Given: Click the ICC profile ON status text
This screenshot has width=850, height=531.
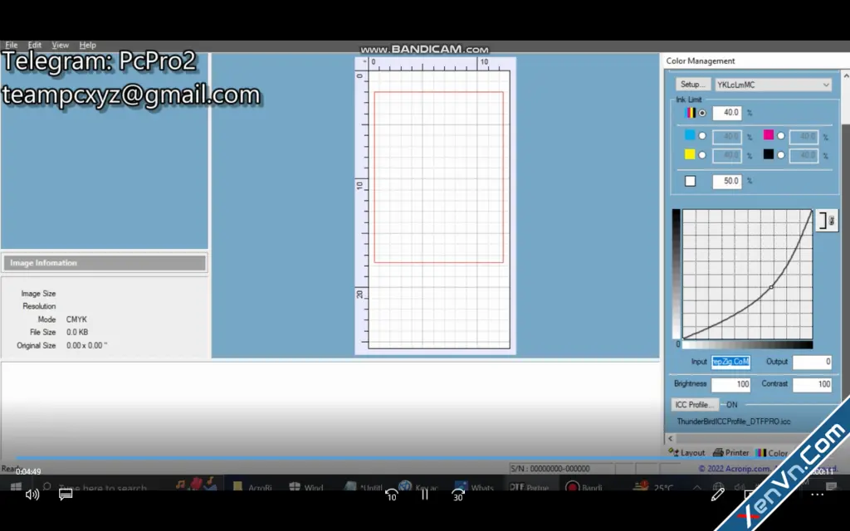Looking at the screenshot, I should [732, 405].
